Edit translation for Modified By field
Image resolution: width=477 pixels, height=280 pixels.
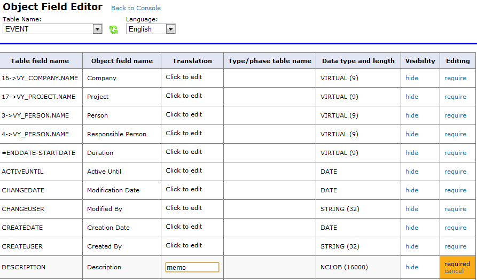184,208
